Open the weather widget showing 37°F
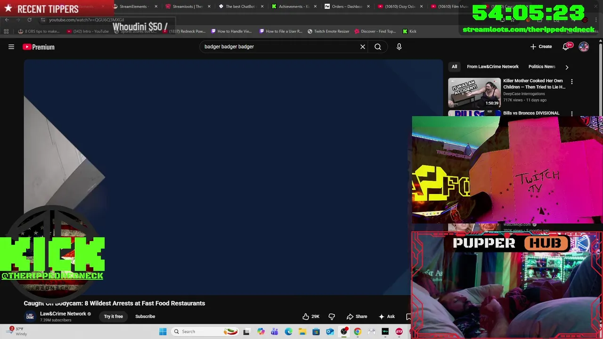603x339 pixels. pos(16,331)
